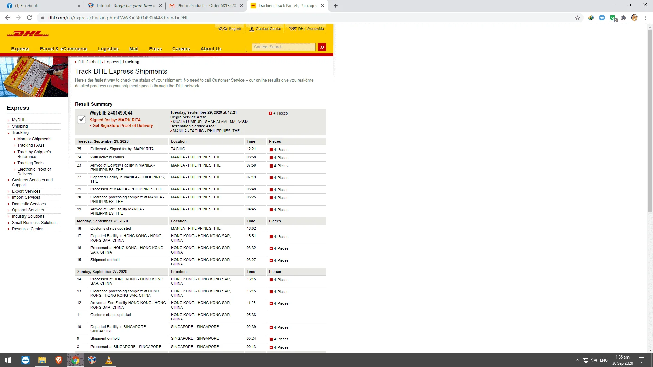Viewport: 653px width, 367px height.
Task: Click the TeamViewer taskbar icon
Action: 26,360
